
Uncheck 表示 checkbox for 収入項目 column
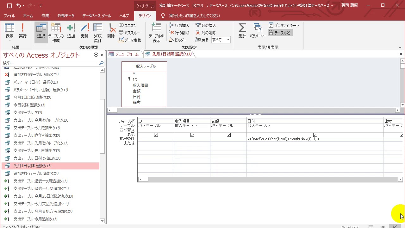(x=192, y=135)
